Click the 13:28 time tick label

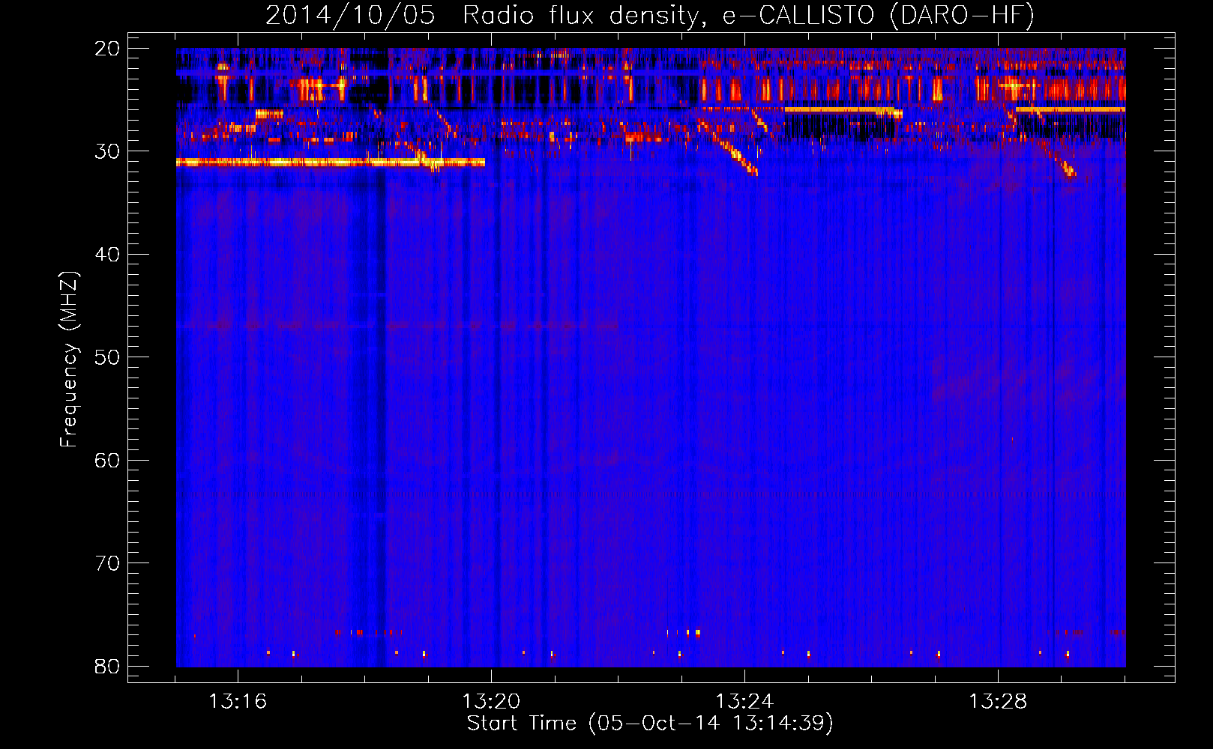998,702
